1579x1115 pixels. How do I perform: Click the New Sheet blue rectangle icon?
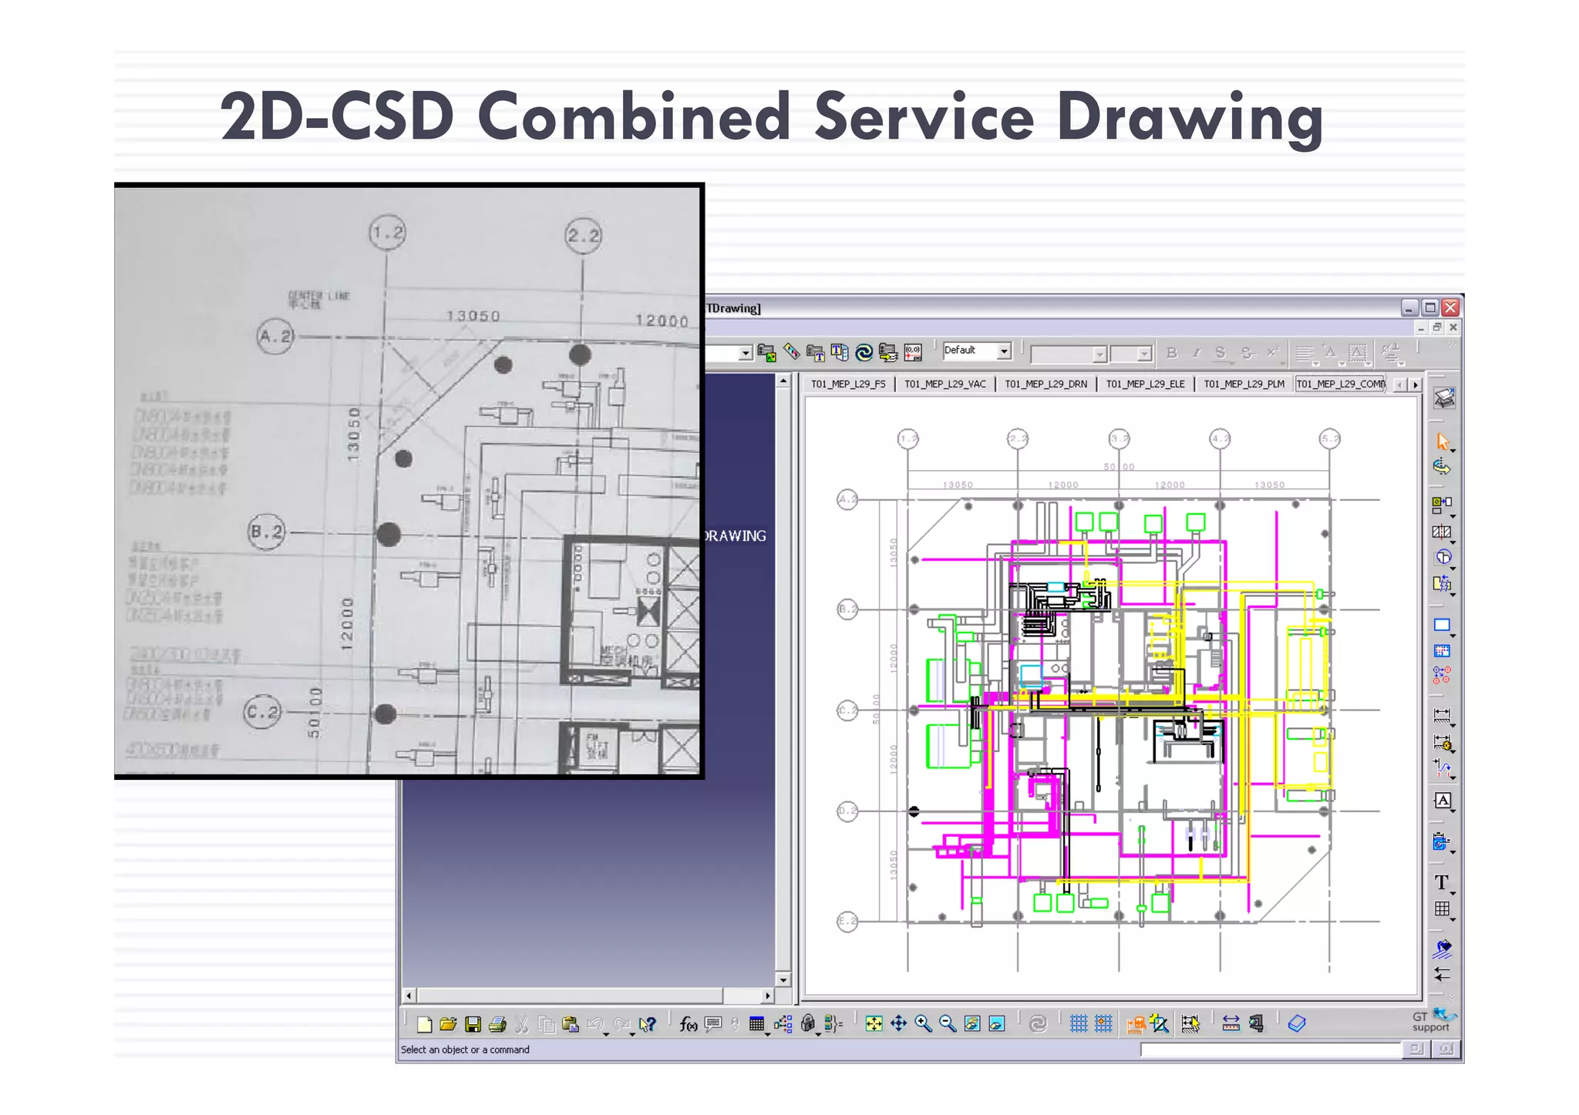tap(1442, 625)
